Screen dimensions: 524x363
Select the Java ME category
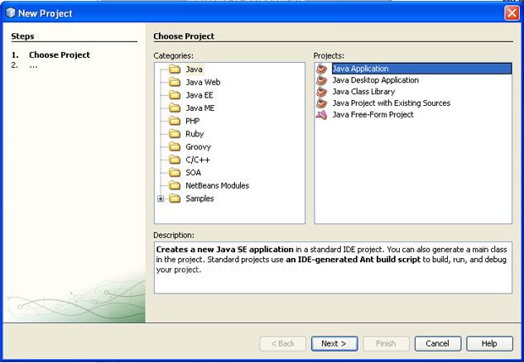pos(200,107)
